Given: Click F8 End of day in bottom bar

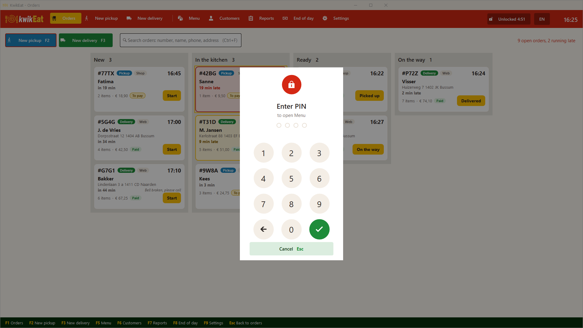Looking at the screenshot, I should pyautogui.click(x=186, y=323).
